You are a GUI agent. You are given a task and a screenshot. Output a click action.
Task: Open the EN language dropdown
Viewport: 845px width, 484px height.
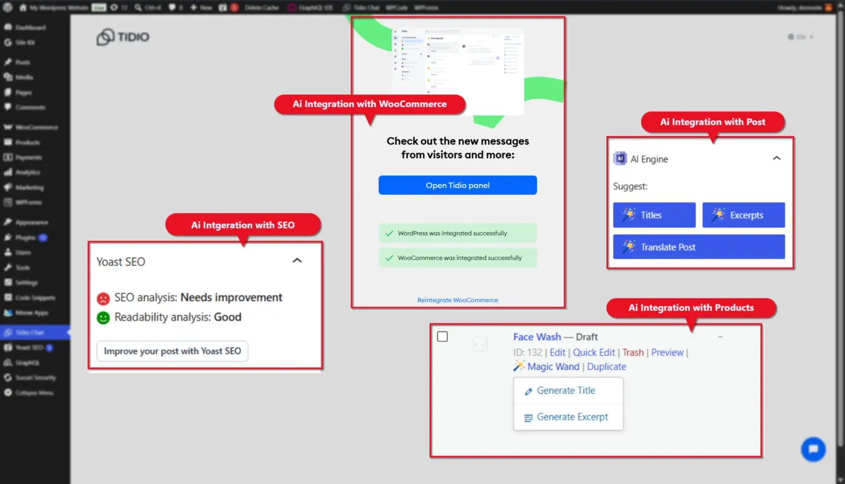click(x=800, y=37)
